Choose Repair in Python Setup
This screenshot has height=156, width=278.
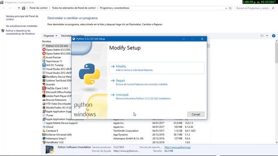tap(157, 82)
